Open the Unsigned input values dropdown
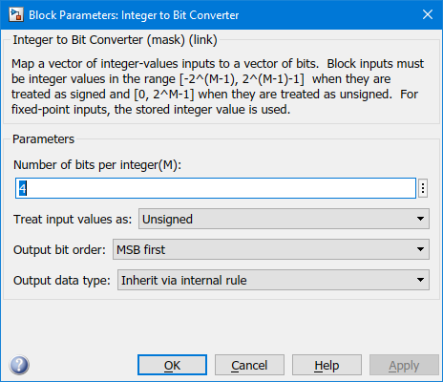Screen dimensions: 443x382 284,219
